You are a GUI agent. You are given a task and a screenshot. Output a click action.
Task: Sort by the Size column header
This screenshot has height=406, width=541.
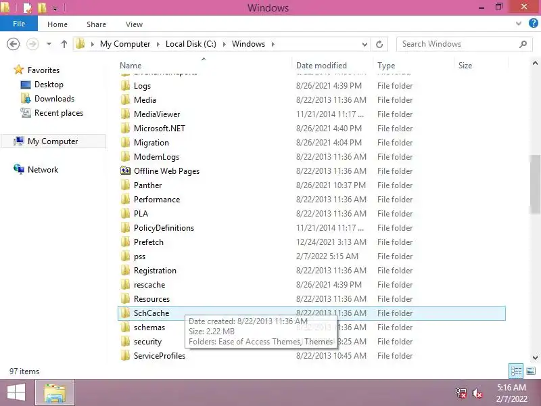click(465, 66)
